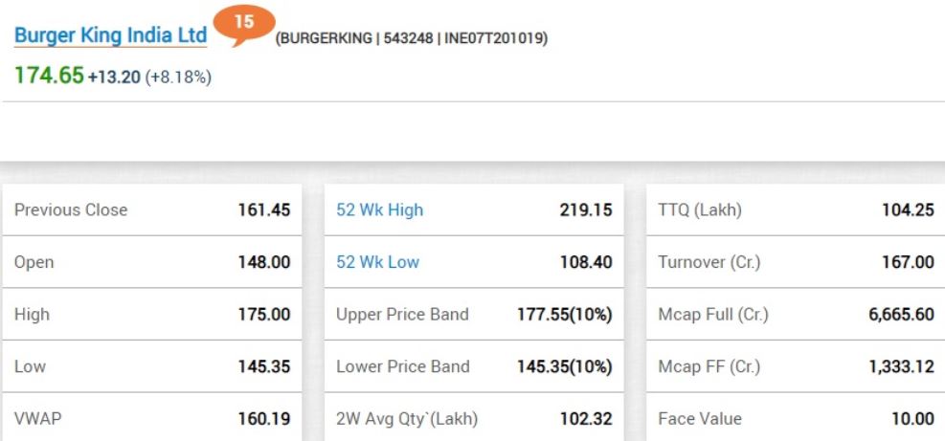The image size is (945, 441).
Task: Click the orange comment bubble showing 15
Action: [243, 23]
